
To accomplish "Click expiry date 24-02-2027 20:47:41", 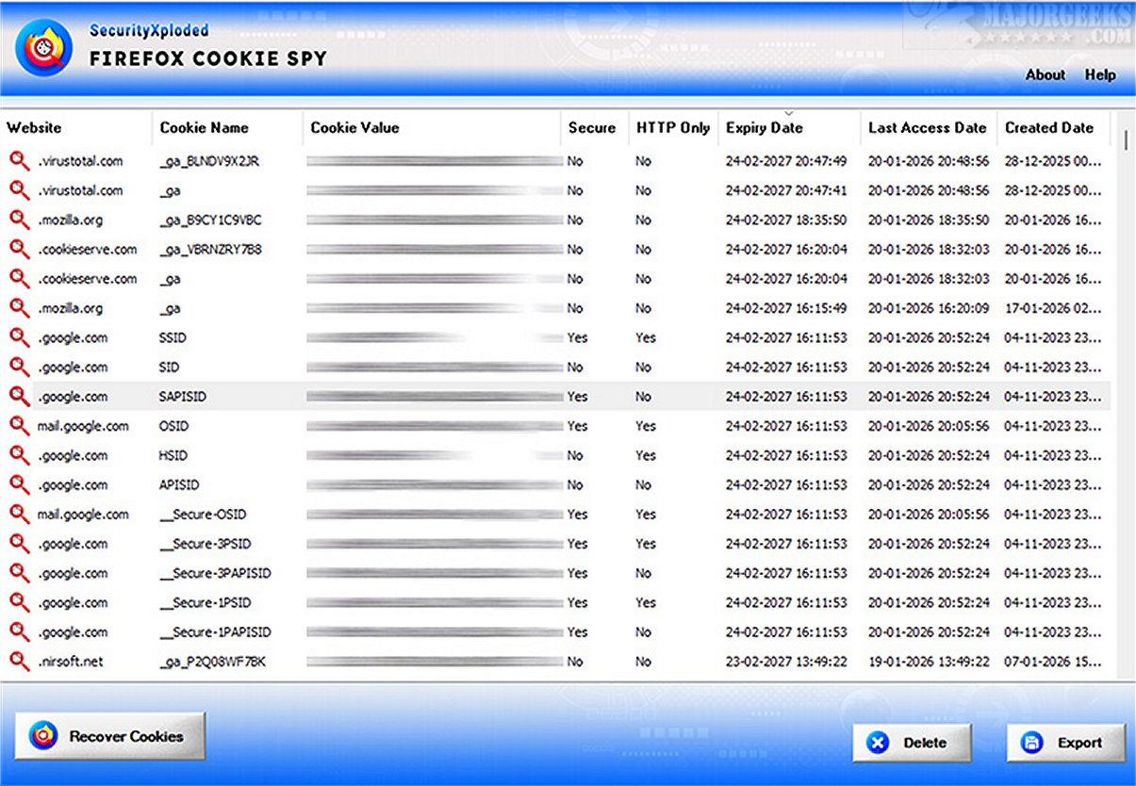I will click(x=786, y=190).
